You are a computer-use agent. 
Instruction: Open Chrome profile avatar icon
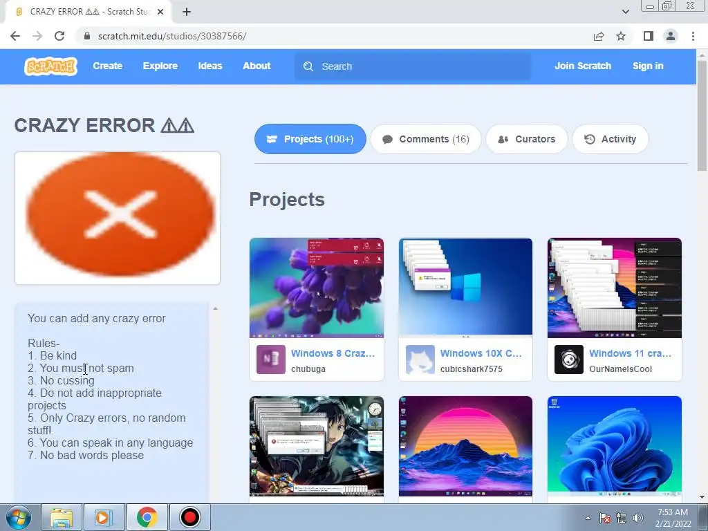click(671, 36)
